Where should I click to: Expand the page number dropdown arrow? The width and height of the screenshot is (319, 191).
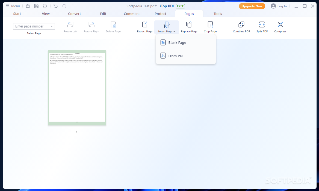pos(51,26)
